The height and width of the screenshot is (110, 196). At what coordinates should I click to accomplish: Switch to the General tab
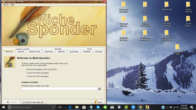(21, 52)
